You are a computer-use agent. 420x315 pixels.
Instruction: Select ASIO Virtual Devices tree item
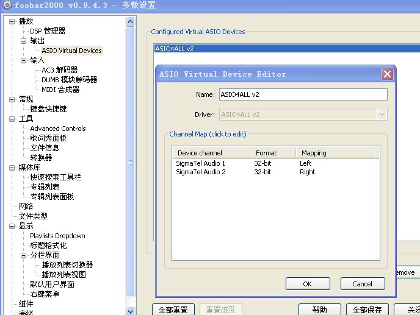pyautogui.click(x=71, y=51)
